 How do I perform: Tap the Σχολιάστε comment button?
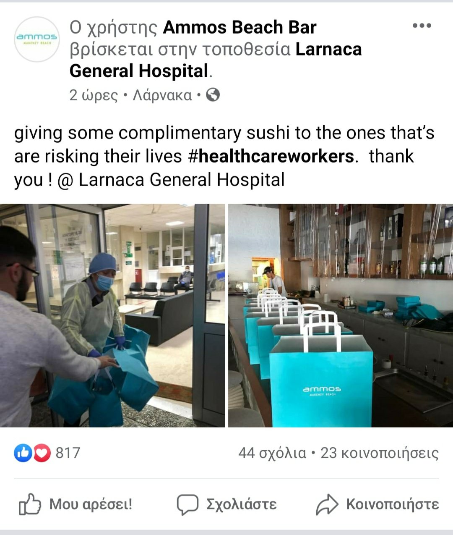point(241,504)
